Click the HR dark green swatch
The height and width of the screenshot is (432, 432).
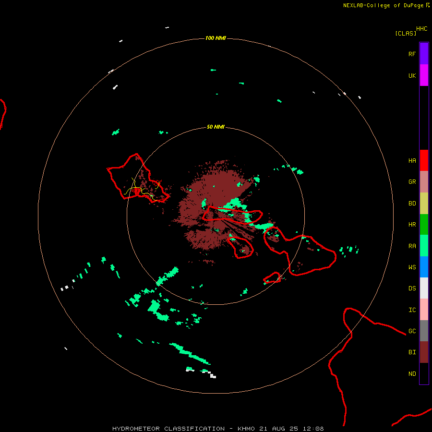[x=424, y=225]
